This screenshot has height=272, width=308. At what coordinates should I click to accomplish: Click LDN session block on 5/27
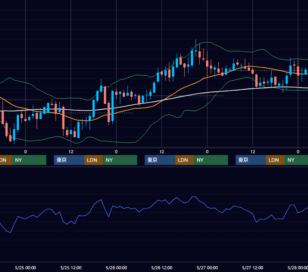pyautogui.click(x=275, y=160)
